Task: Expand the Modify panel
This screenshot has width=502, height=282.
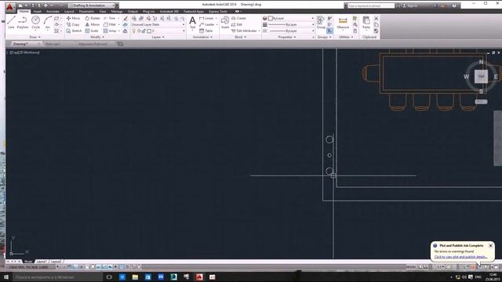Action: coord(97,37)
